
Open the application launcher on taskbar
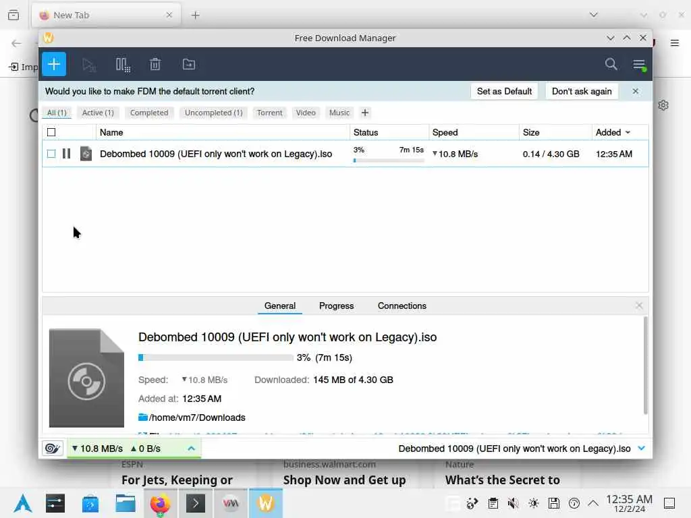[x=22, y=503]
